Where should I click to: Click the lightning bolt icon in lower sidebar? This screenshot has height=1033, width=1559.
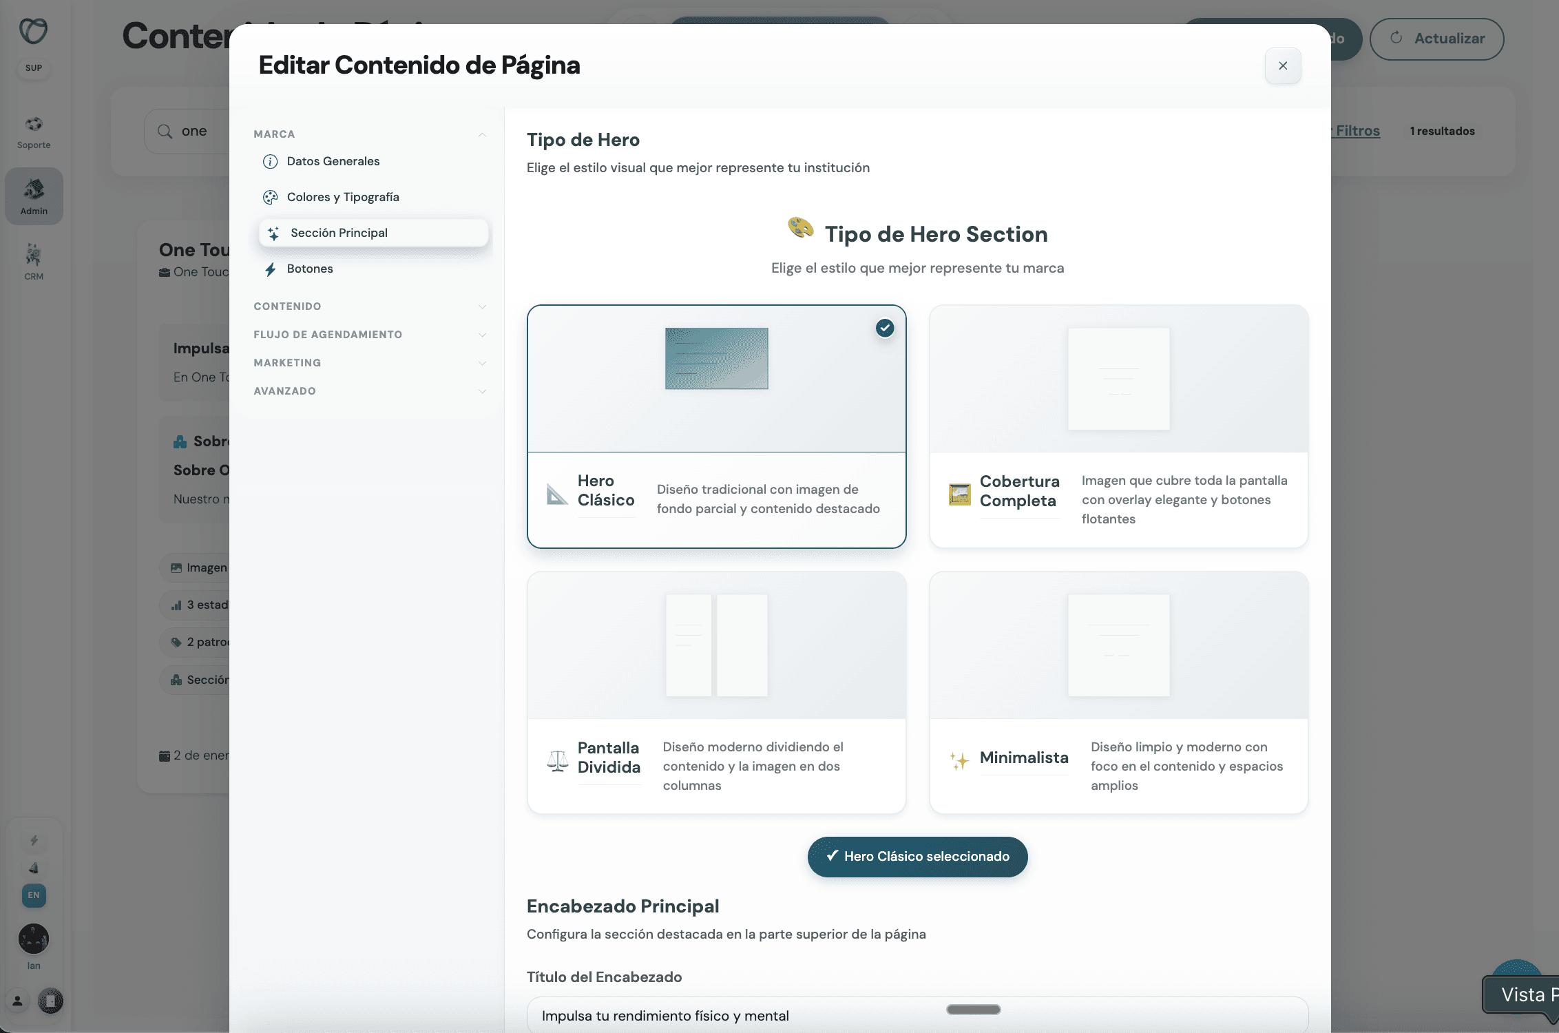click(34, 840)
